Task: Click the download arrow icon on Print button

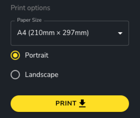Action: (82, 103)
